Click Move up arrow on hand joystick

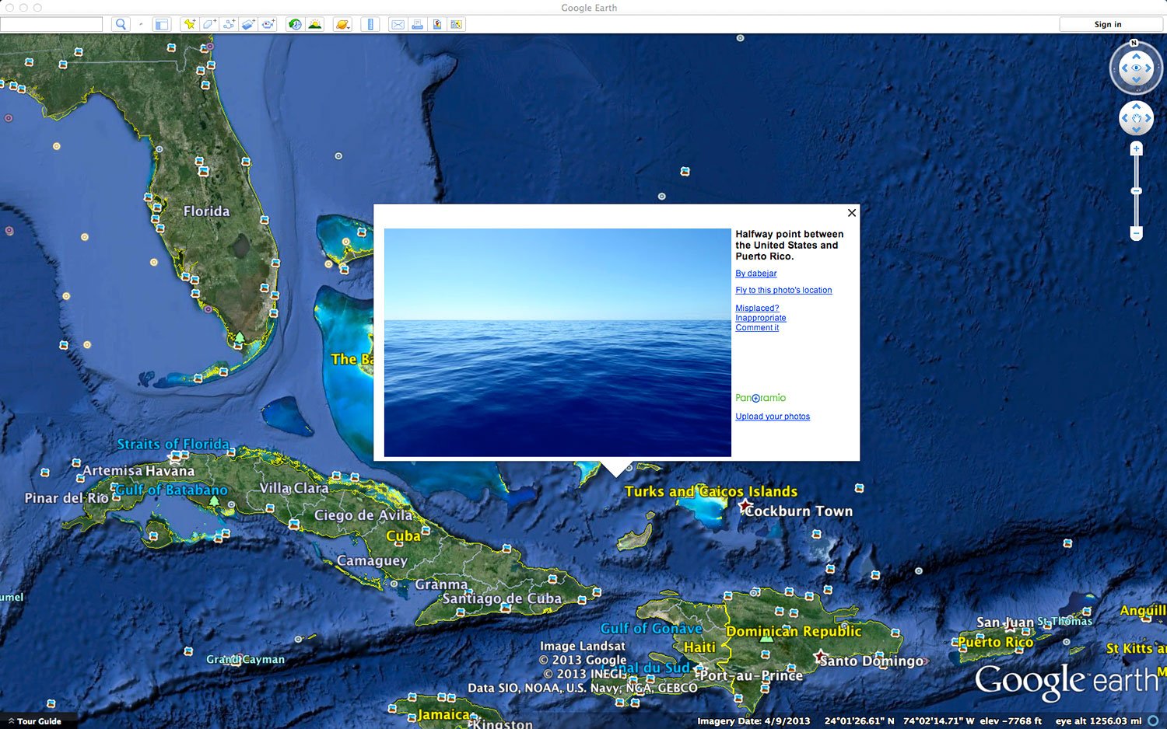point(1137,106)
